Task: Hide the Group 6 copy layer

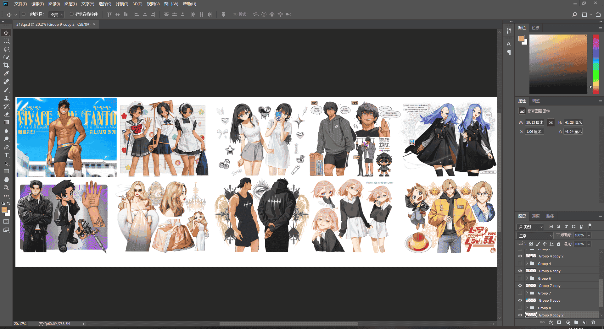Action: [x=520, y=271]
